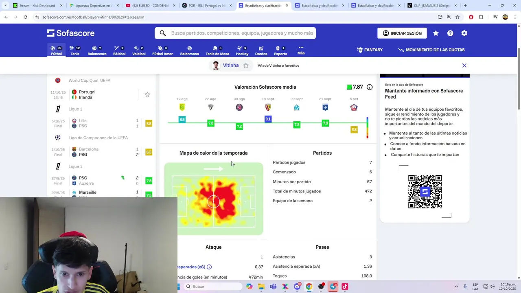Bookmark this page with star icon
The width and height of the screenshot is (521, 293).
(458, 17)
